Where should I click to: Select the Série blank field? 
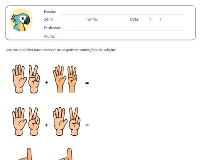67,22
